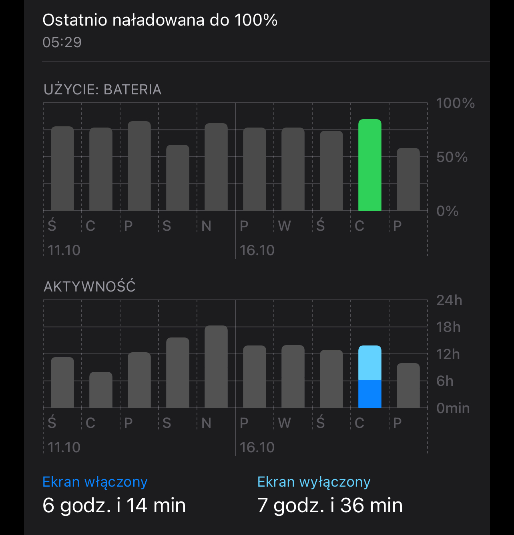The height and width of the screenshot is (535, 514).
Task: Tap the 6 godz. i 14 min value
Action: click(x=114, y=505)
